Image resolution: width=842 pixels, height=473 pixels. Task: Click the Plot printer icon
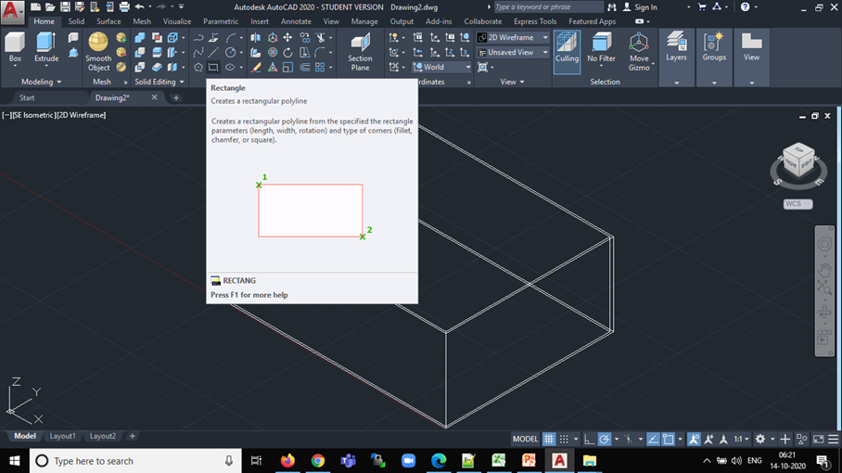(124, 7)
